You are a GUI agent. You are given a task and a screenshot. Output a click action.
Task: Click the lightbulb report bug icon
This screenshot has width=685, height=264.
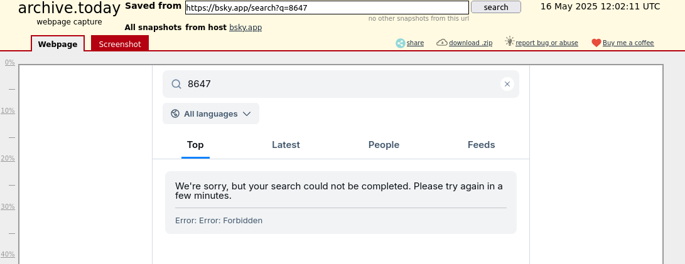pos(509,41)
